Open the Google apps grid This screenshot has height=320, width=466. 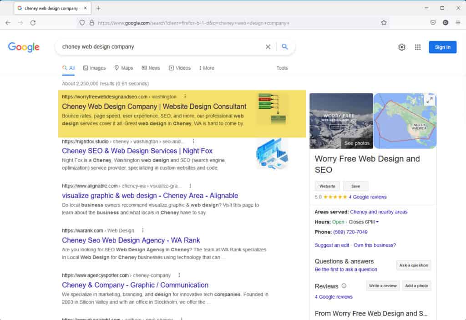click(x=418, y=47)
